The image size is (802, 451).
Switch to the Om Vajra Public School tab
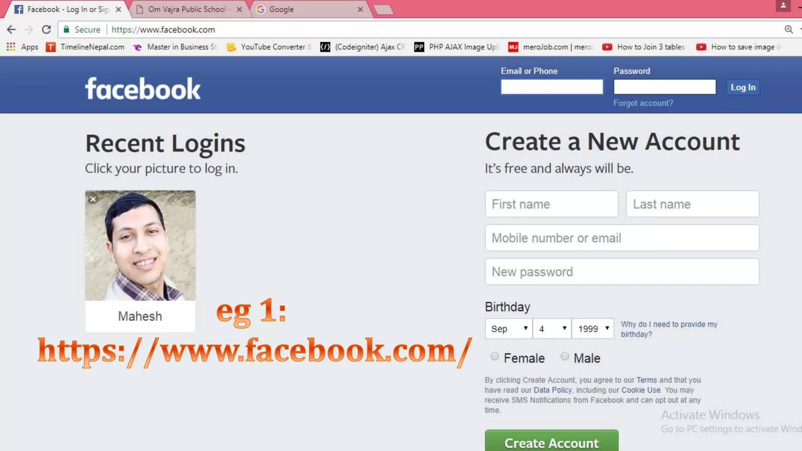[x=187, y=9]
